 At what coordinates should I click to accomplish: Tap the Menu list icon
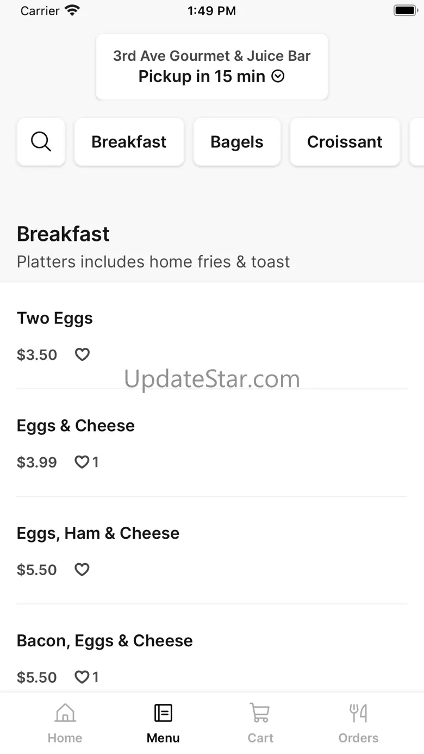coord(163,713)
